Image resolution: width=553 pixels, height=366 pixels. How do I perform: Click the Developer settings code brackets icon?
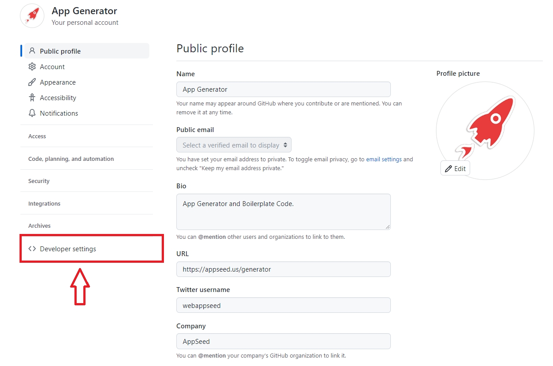(32, 249)
